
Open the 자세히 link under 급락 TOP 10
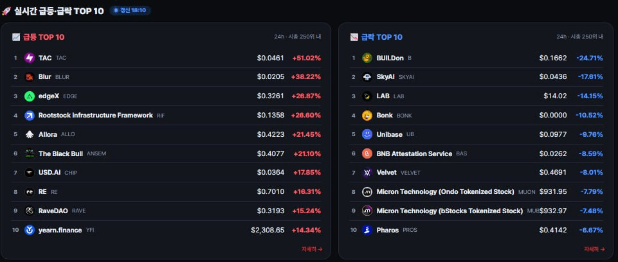(594, 249)
